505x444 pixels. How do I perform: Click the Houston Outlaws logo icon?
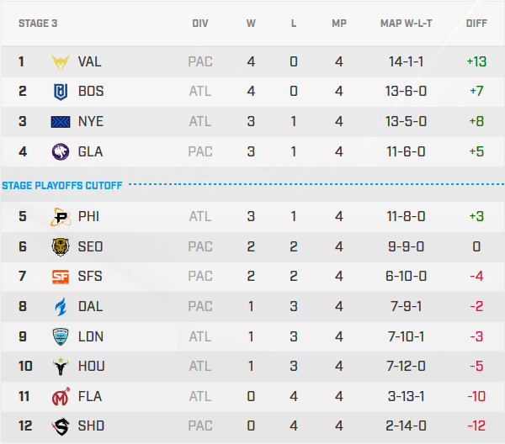61,367
